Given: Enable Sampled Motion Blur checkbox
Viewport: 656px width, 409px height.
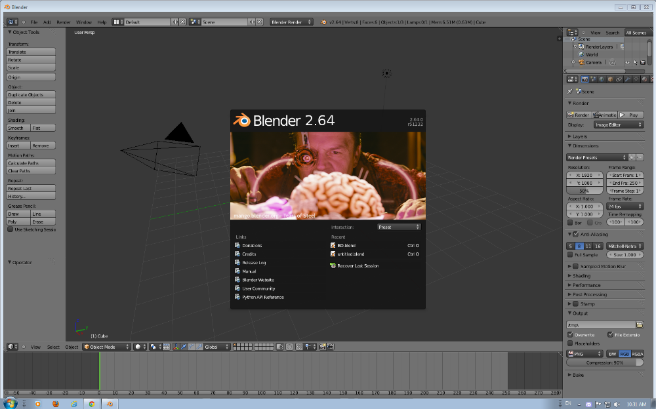Looking at the screenshot, I should [576, 266].
